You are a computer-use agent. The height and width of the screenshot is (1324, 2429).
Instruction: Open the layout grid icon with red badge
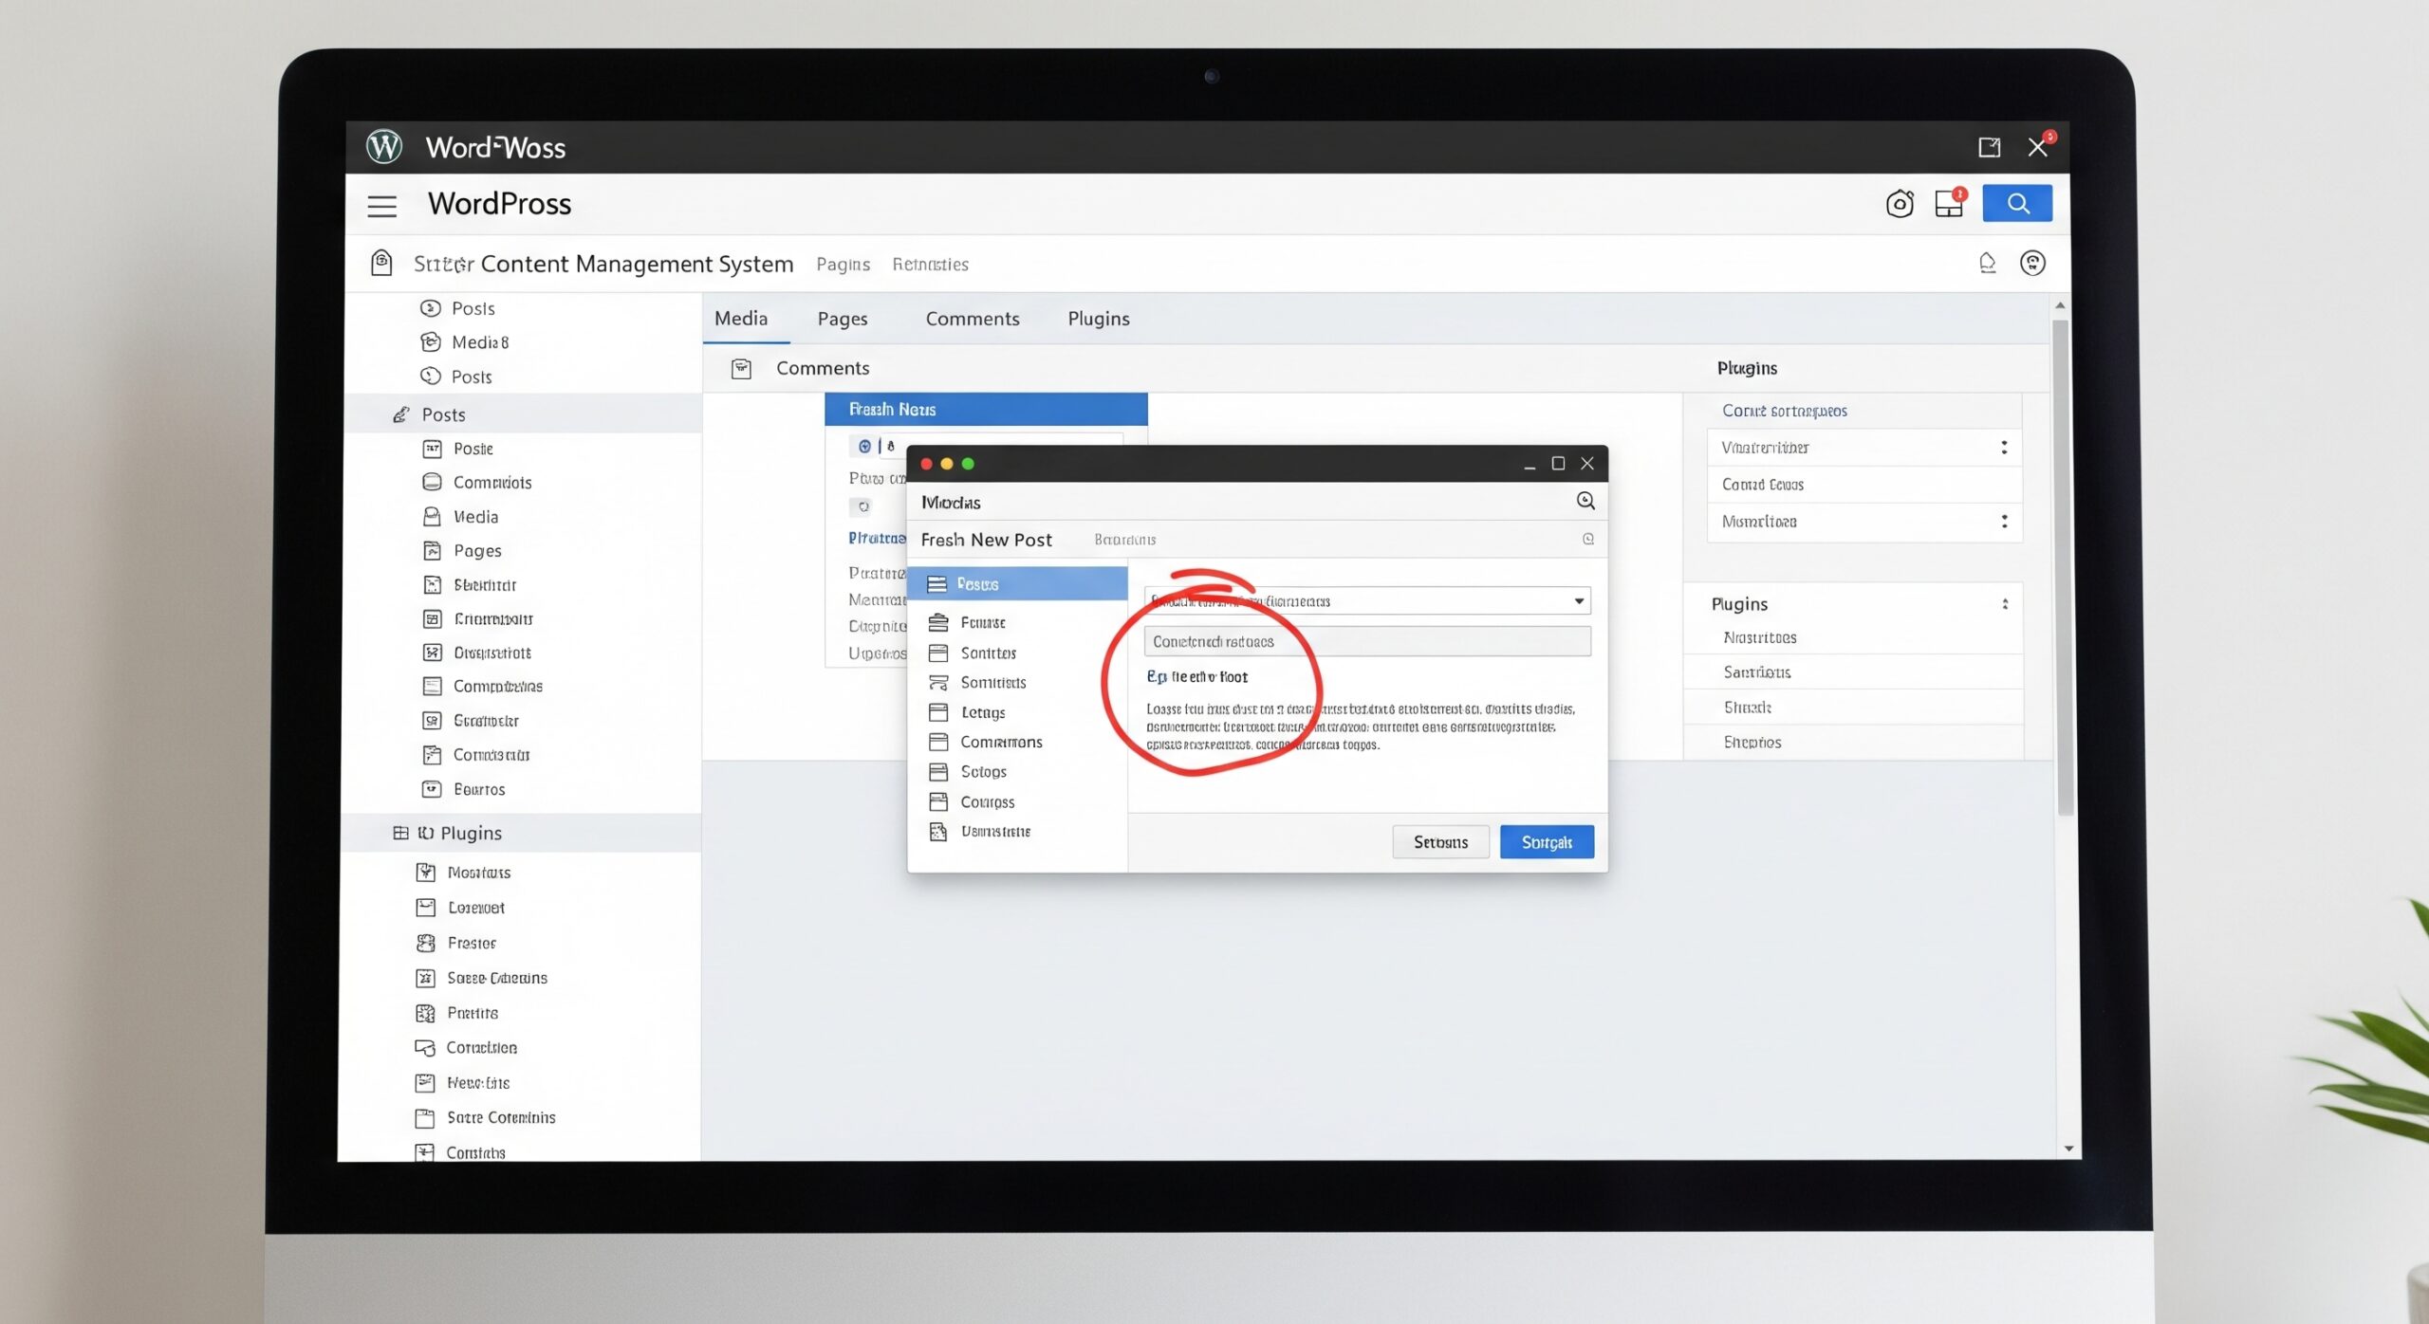1949,203
